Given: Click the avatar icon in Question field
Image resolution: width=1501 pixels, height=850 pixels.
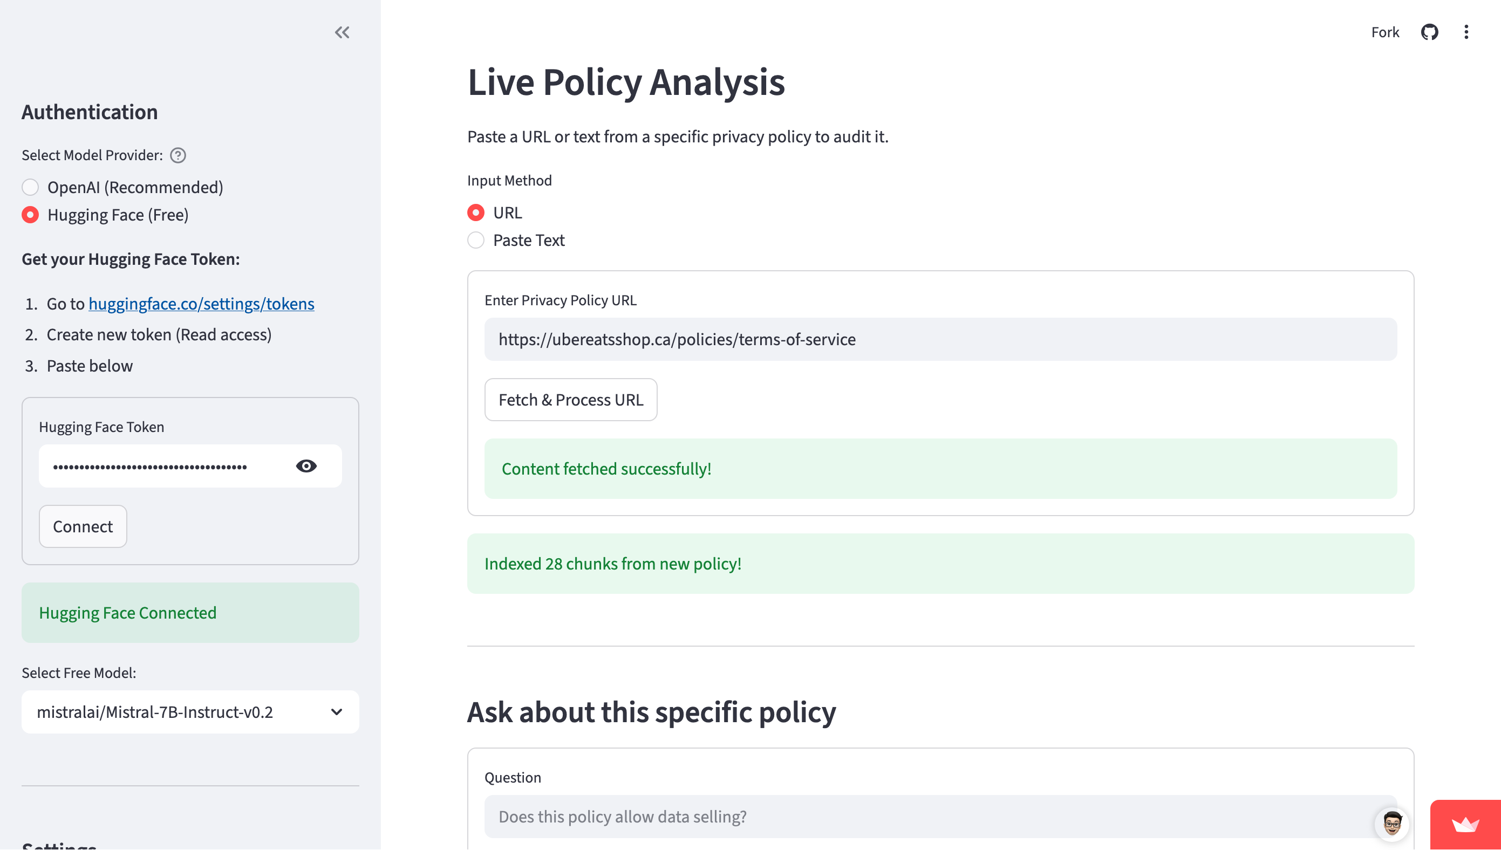Looking at the screenshot, I should [x=1392, y=824].
